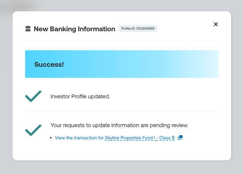Screen dimensions: 243x174
Task: Click the bullet before the transaction link
Action: point(51,138)
